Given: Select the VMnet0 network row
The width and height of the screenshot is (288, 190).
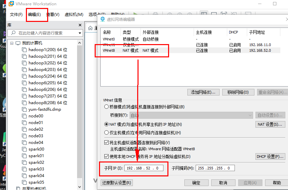Looking at the screenshot, I should tap(191, 39).
